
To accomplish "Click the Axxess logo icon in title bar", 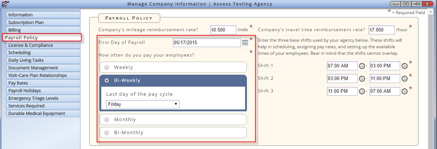I will pyautogui.click(x=5, y=4).
